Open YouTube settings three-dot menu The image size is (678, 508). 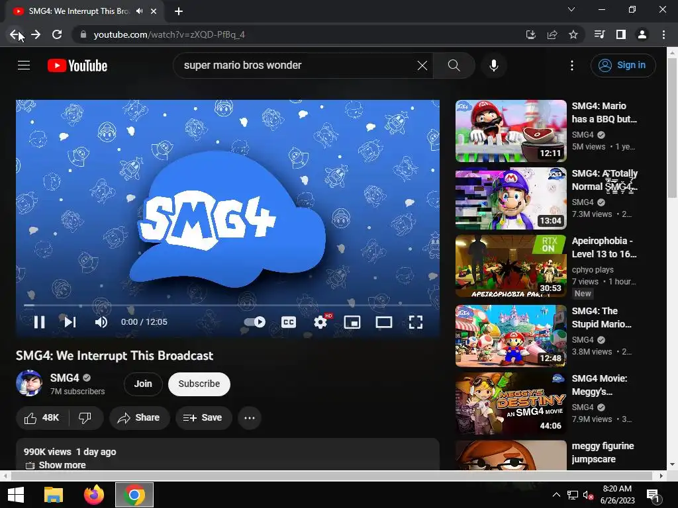pos(571,65)
